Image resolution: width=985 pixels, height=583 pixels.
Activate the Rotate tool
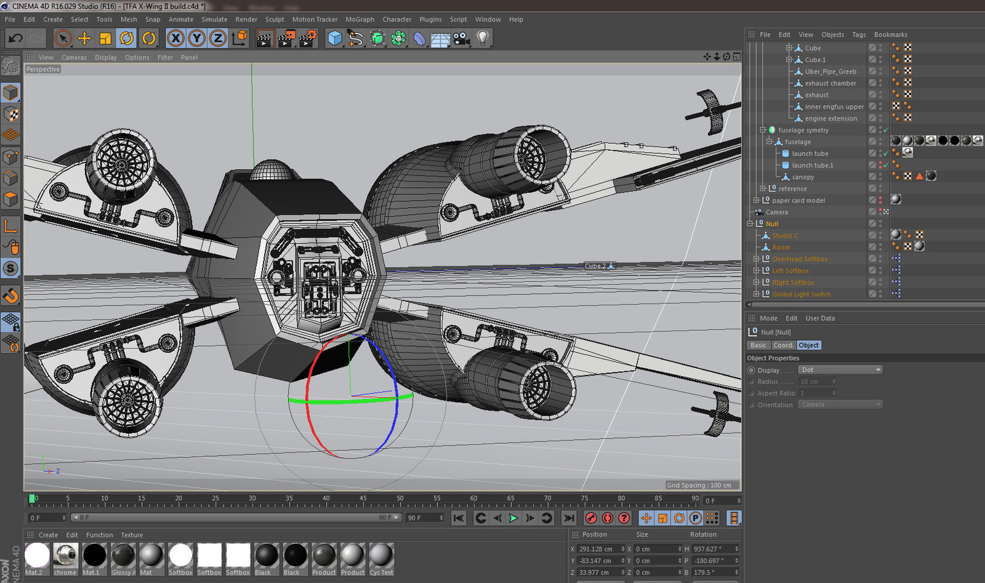127,38
